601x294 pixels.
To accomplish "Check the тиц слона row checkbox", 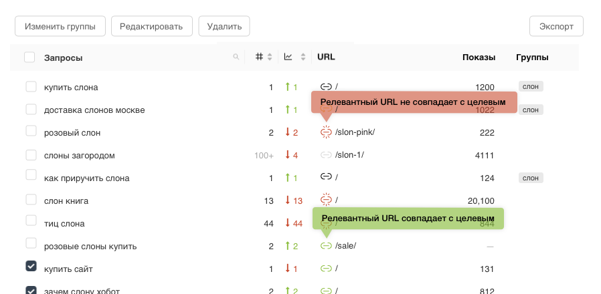I will [x=31, y=220].
